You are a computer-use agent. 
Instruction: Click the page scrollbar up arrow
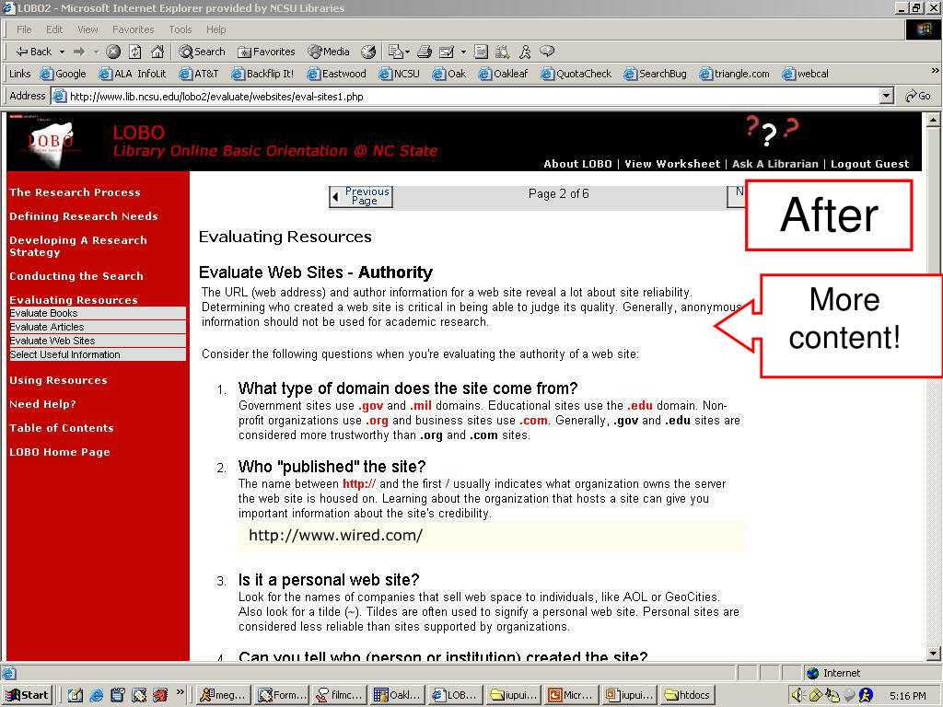point(933,120)
